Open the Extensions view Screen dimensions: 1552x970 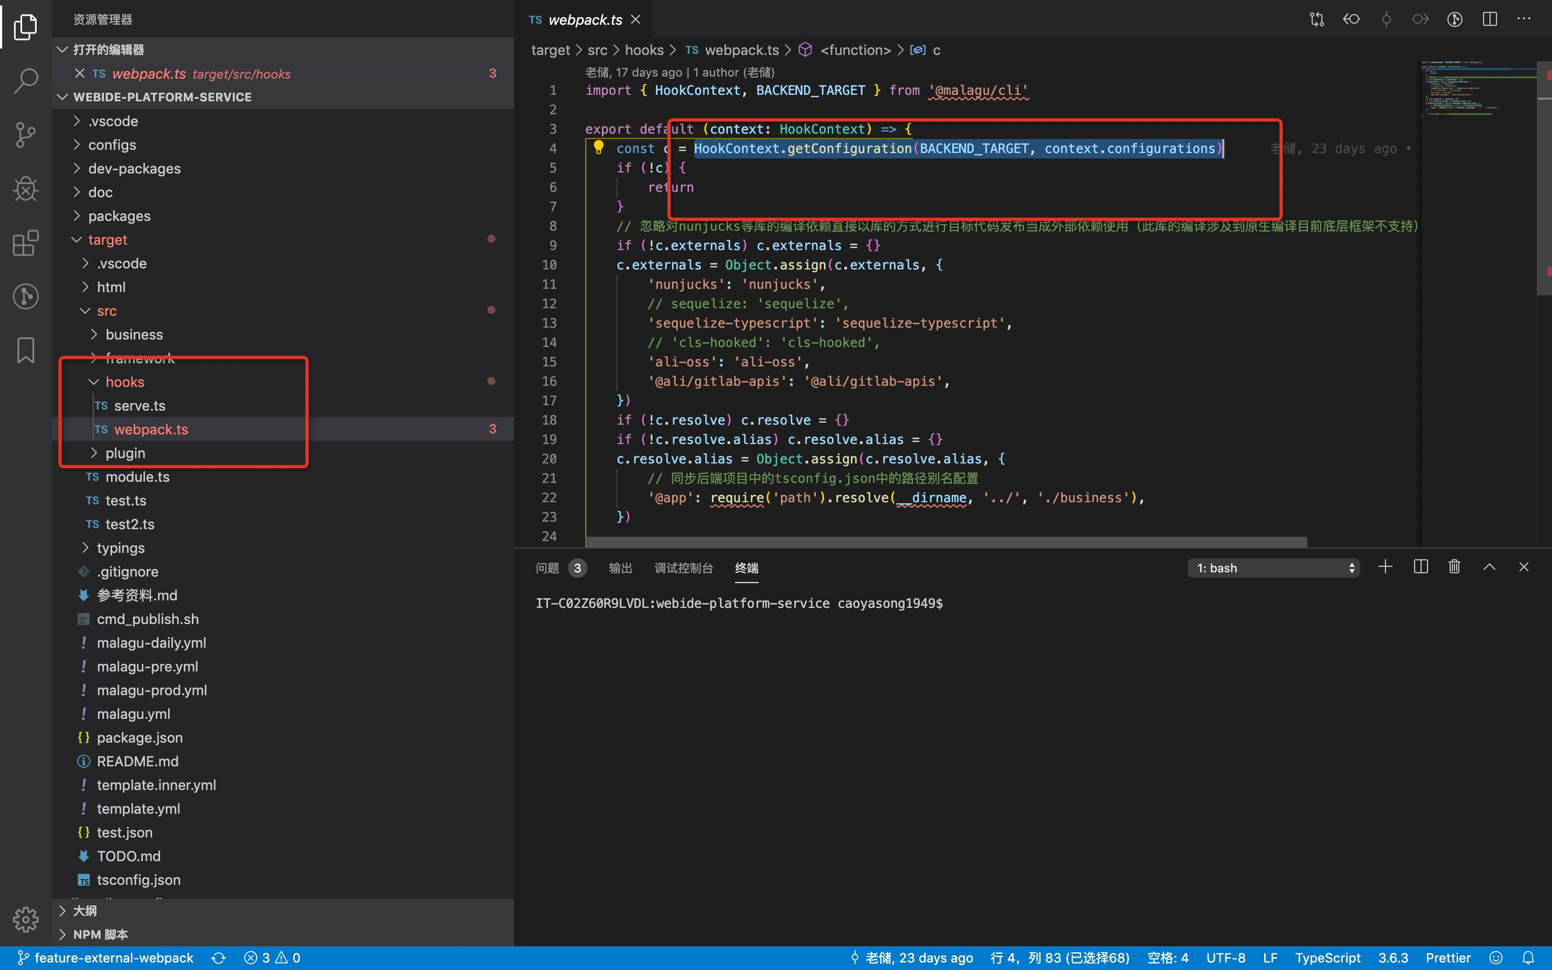(x=26, y=242)
